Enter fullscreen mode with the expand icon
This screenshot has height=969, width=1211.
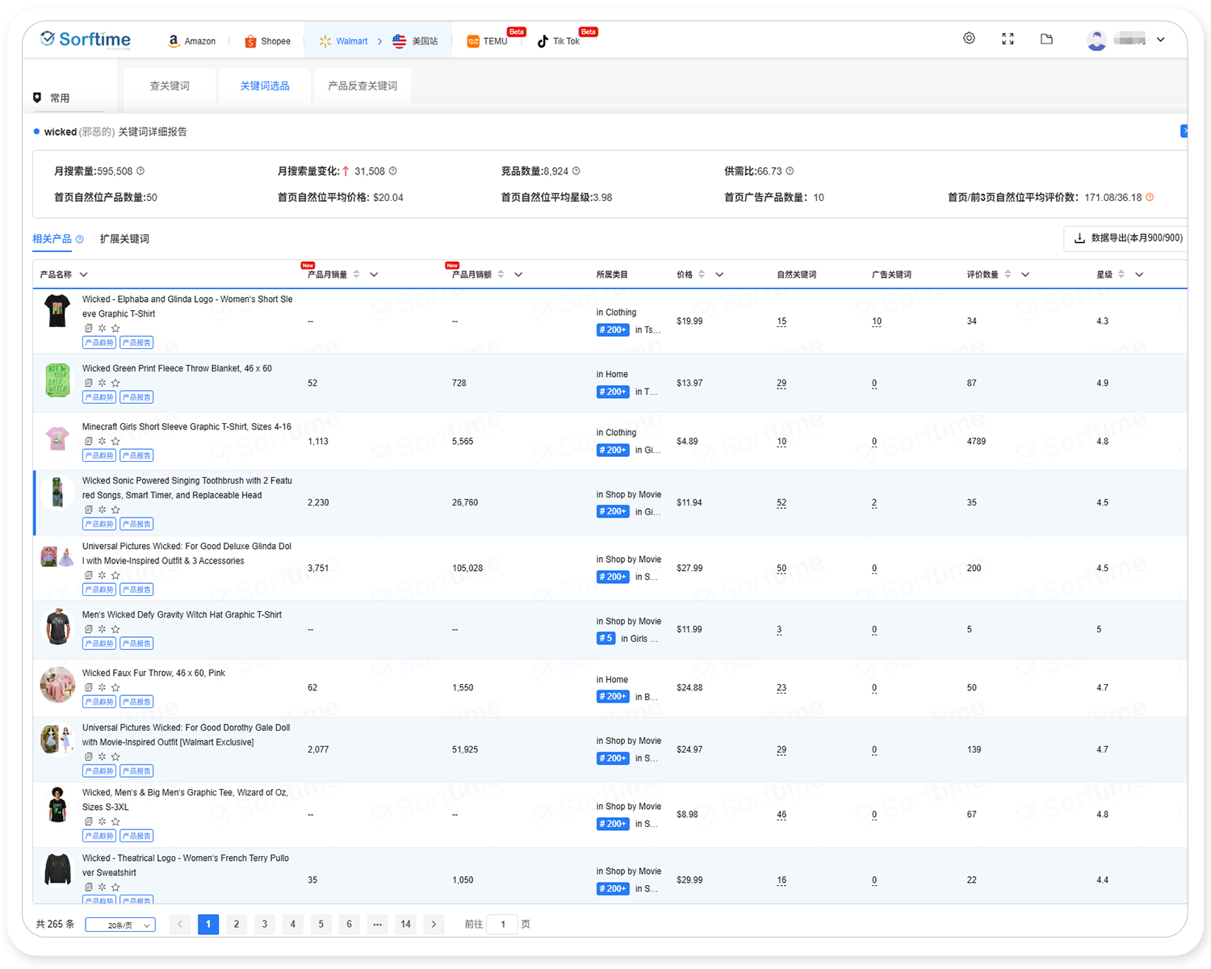(1008, 39)
